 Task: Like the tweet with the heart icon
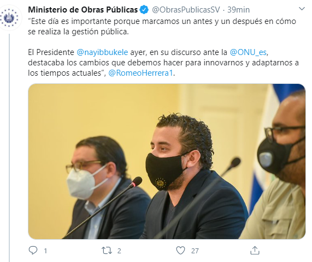[x=180, y=251]
